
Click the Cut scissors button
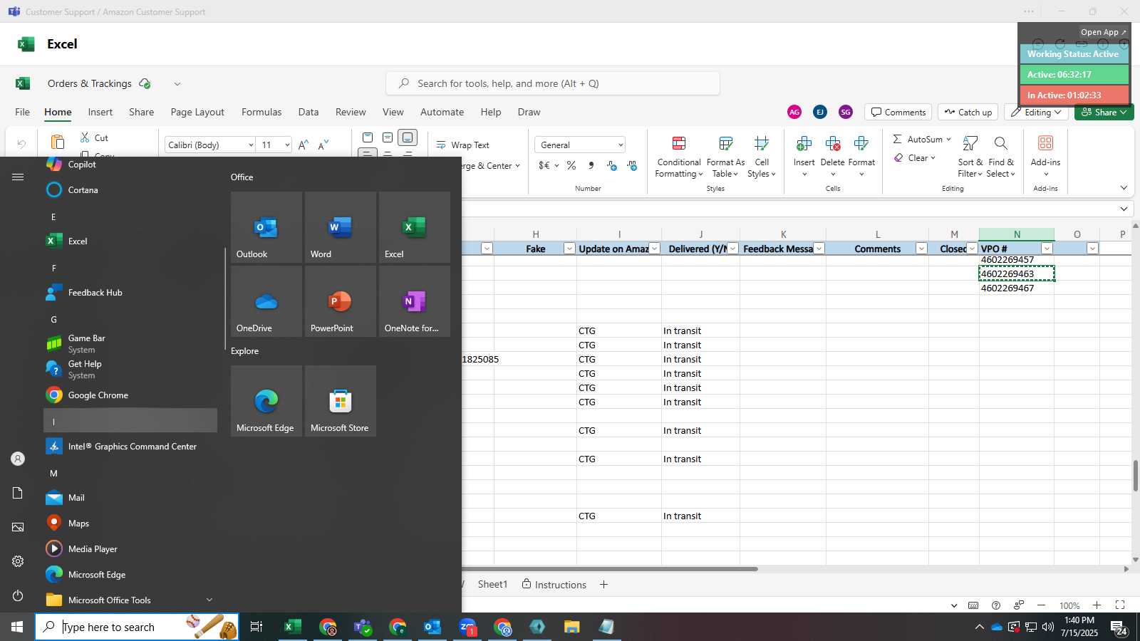(94, 137)
